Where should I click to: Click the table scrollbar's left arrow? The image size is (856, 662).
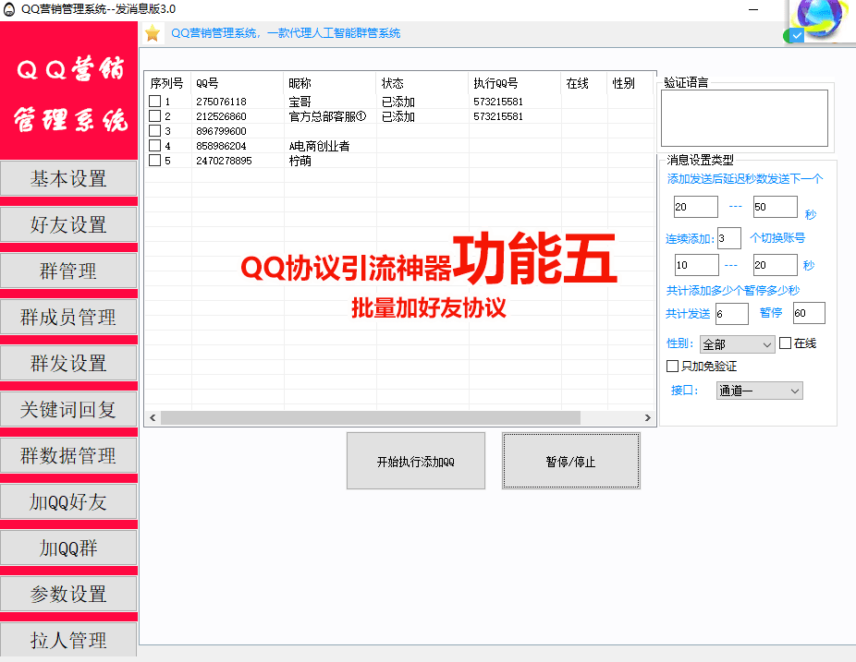pyautogui.click(x=153, y=417)
